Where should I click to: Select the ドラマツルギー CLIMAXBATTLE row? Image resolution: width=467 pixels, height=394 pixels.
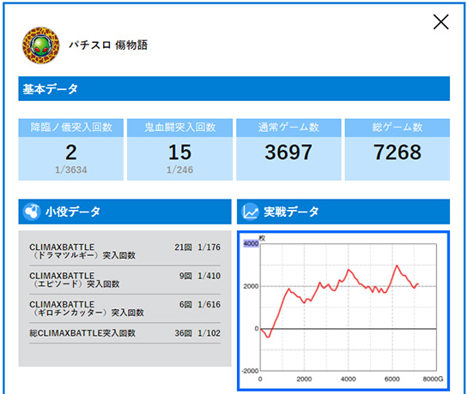click(124, 251)
